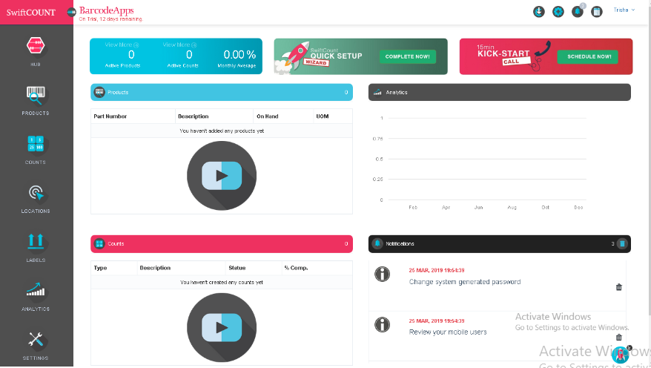This screenshot has height=368, width=651.
Task: Click 'Review your mobile users' text
Action: [x=448, y=332]
